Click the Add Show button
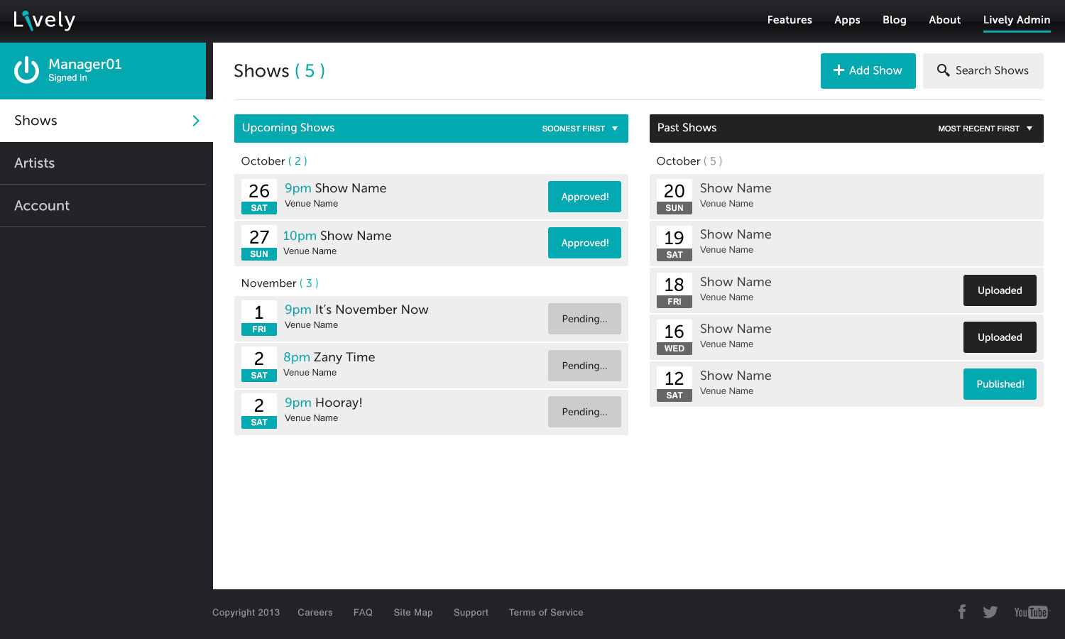This screenshot has height=639, width=1065. click(x=868, y=71)
